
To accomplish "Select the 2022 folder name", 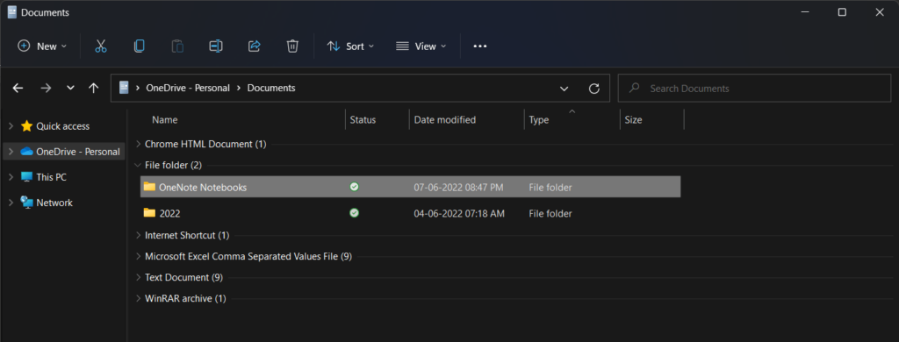I will point(169,214).
